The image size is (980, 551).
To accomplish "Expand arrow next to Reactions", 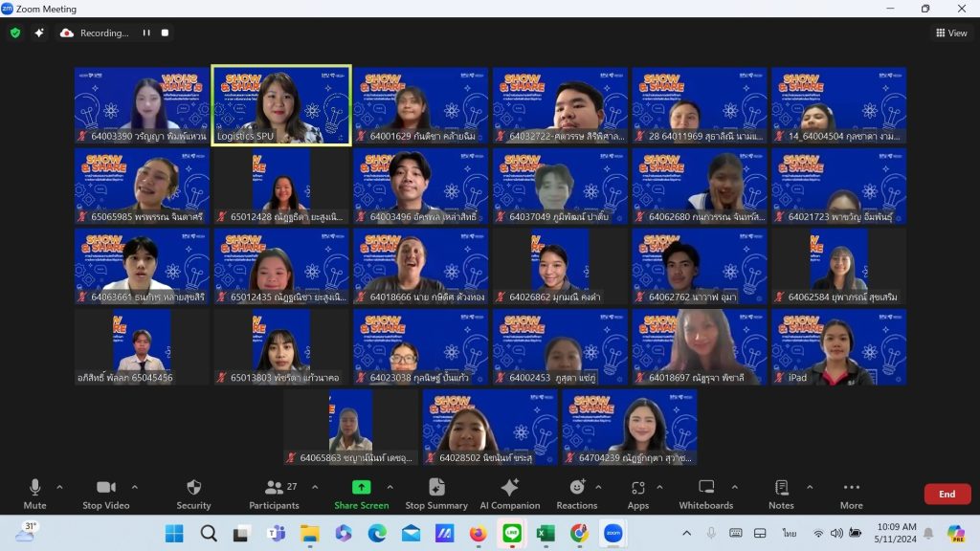I will click(598, 487).
